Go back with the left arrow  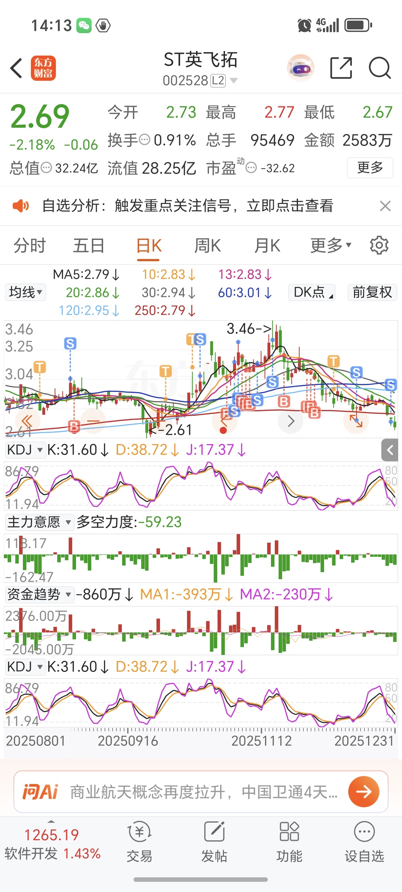click(x=16, y=68)
